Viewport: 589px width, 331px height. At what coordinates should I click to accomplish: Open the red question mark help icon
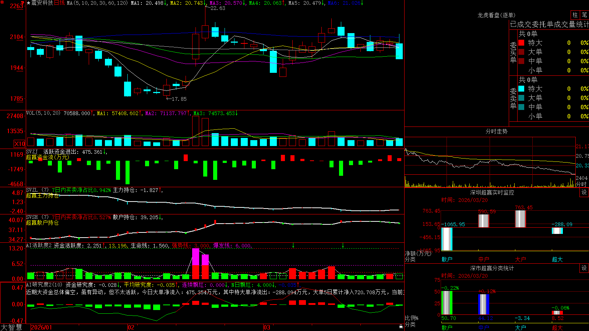coord(22,3)
